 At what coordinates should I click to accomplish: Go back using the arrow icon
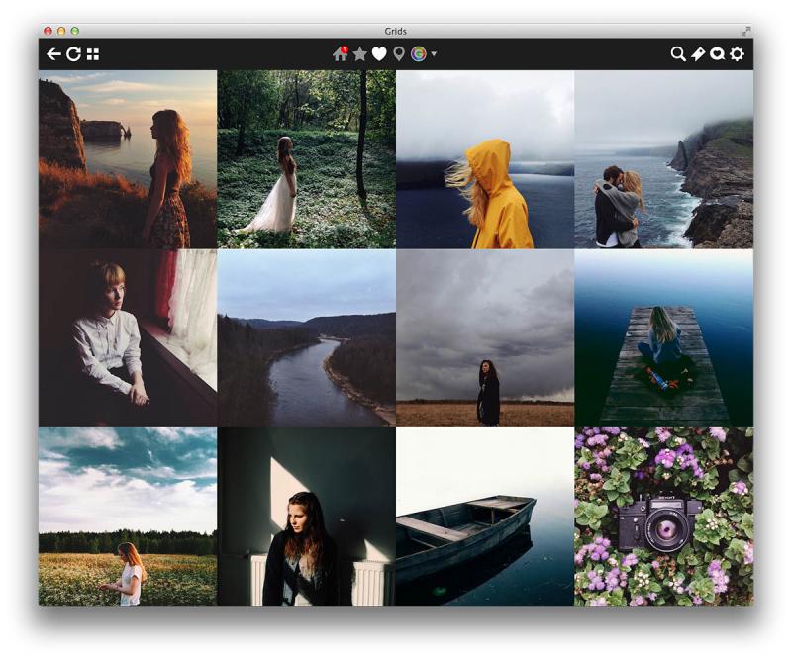(53, 53)
